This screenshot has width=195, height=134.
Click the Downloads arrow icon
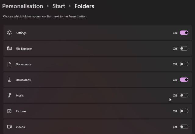(9, 80)
